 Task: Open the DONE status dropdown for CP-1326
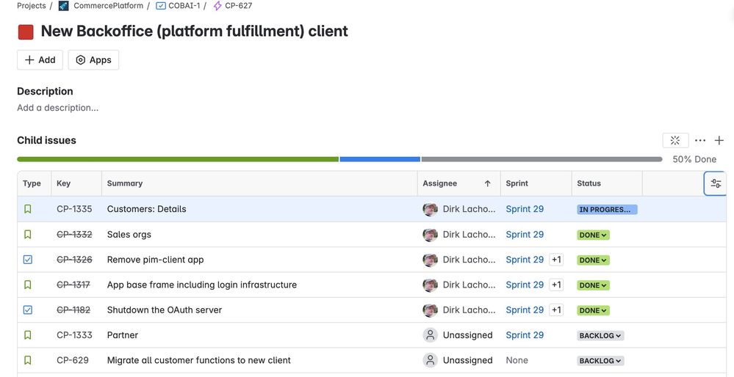593,260
